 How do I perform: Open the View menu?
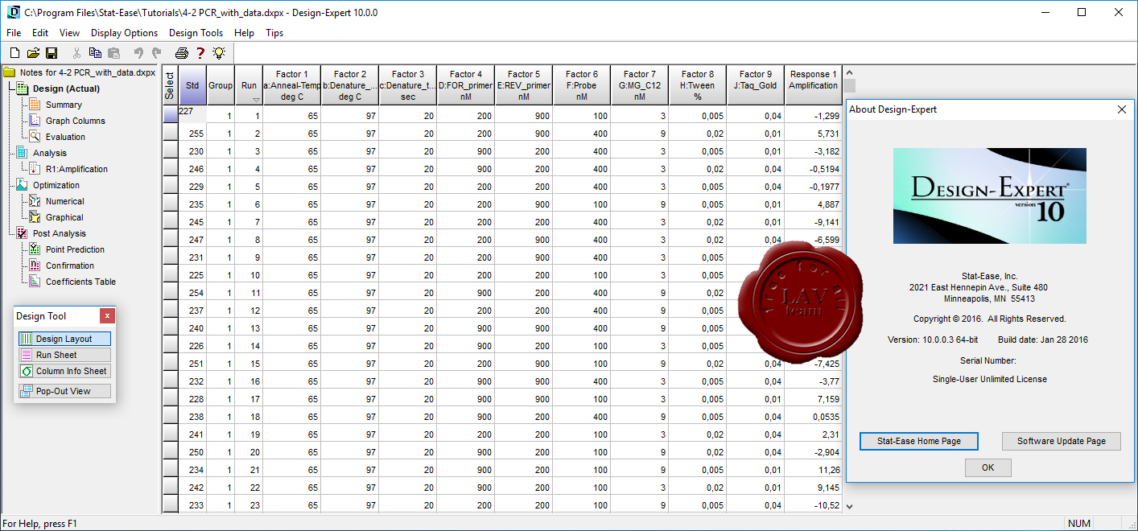click(70, 33)
